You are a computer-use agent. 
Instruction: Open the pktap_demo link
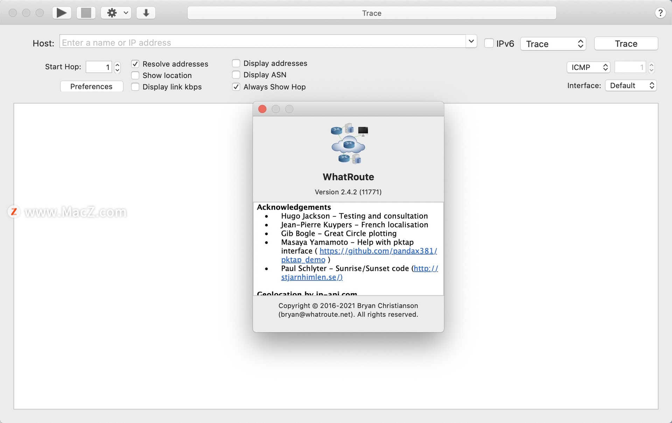pos(303,260)
